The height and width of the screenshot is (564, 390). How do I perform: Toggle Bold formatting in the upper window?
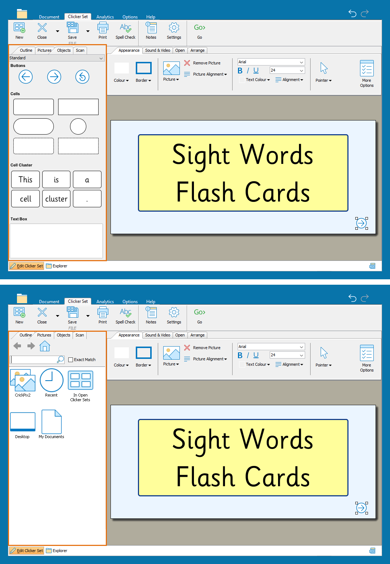[240, 71]
